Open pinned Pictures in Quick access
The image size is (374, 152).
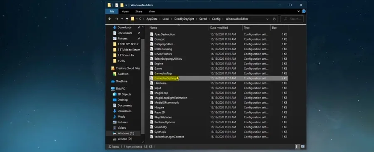tap(122, 39)
